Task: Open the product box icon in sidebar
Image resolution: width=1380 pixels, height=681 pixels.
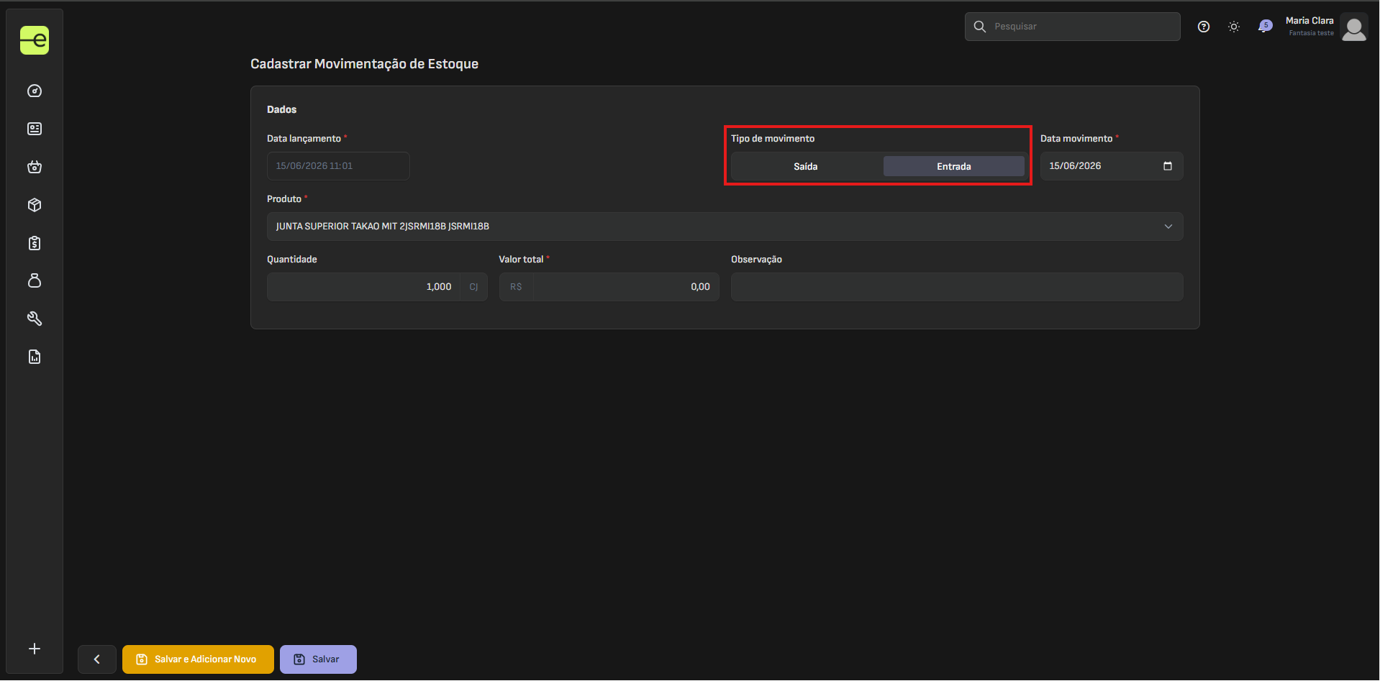Action: tap(35, 205)
